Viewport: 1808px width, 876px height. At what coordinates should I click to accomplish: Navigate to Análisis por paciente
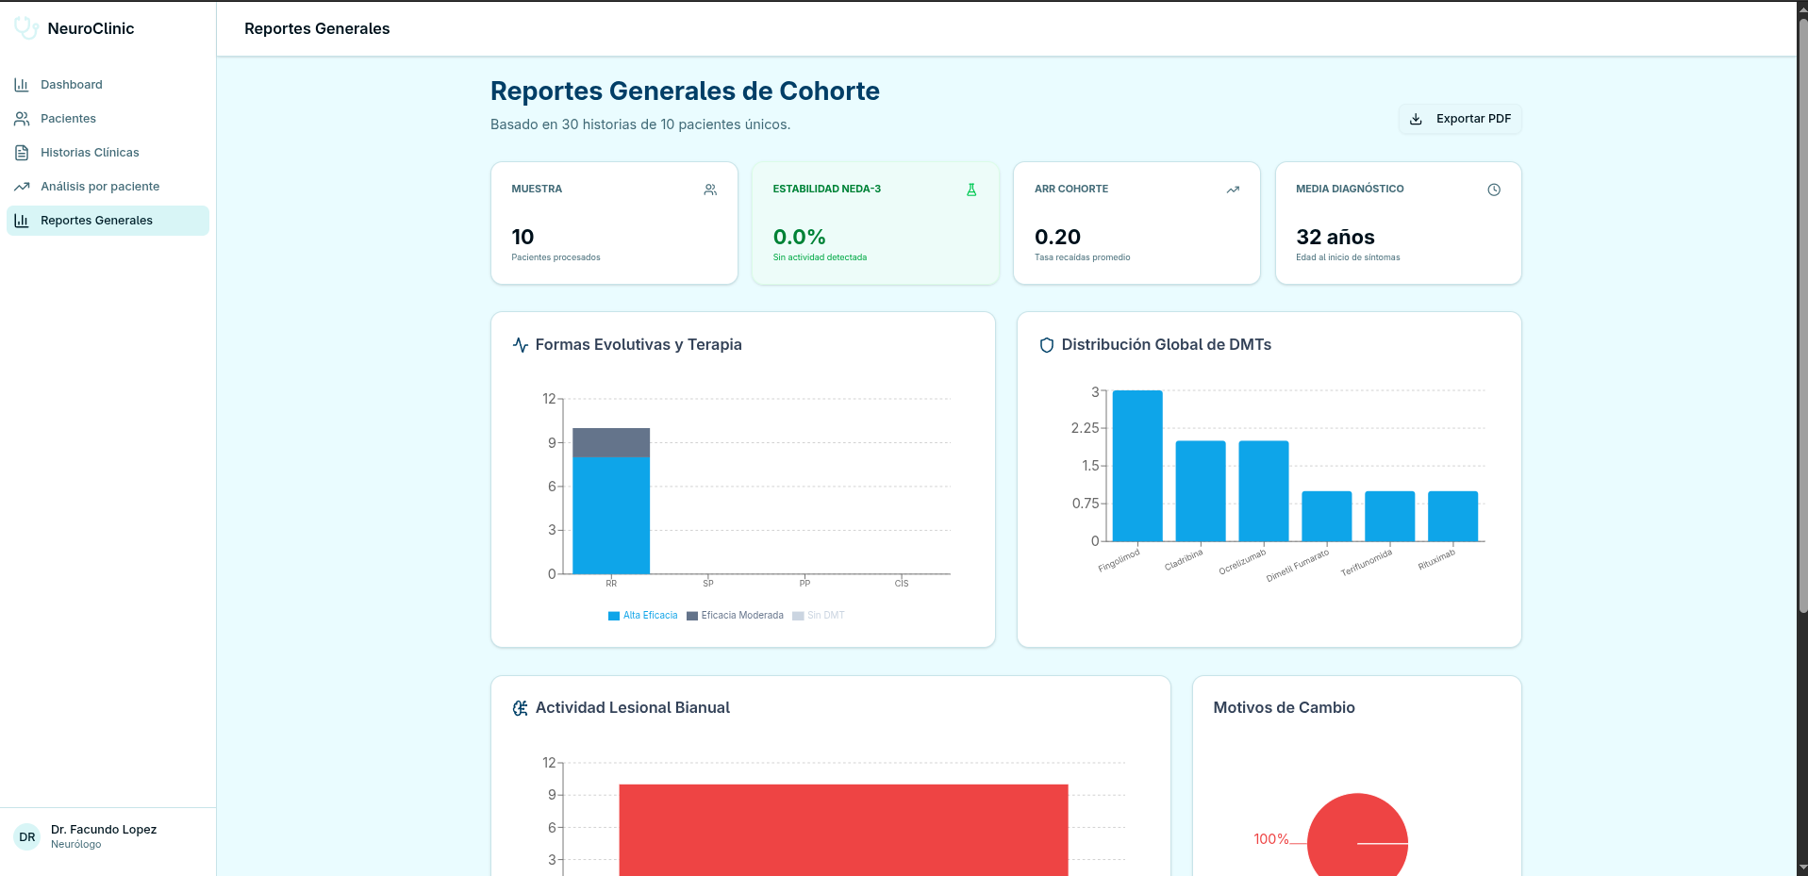tap(108, 187)
